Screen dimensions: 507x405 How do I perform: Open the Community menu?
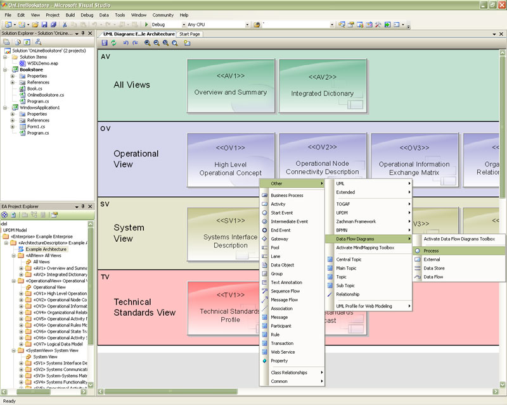(x=163, y=15)
